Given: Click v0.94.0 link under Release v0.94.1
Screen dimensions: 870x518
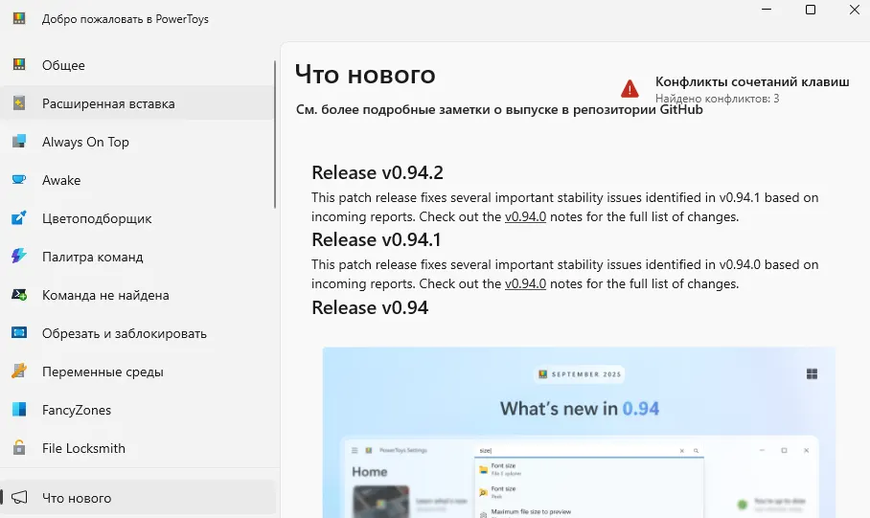Looking at the screenshot, I should pos(525,283).
